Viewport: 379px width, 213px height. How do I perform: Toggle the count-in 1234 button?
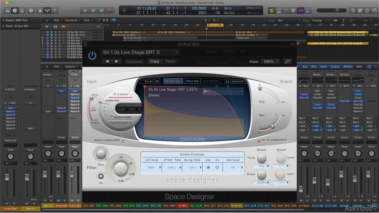pos(300,11)
